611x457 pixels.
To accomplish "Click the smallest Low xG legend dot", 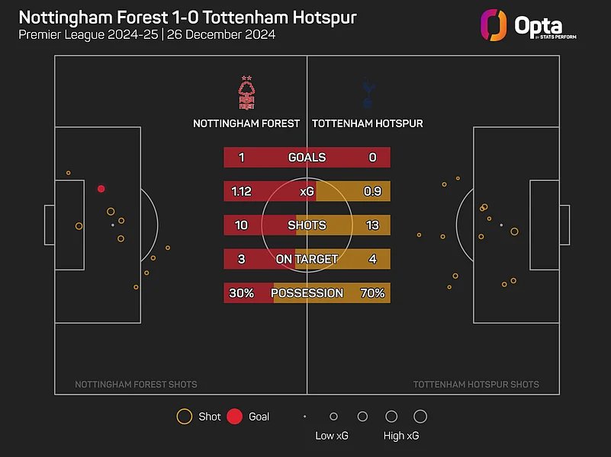I will 304,417.
